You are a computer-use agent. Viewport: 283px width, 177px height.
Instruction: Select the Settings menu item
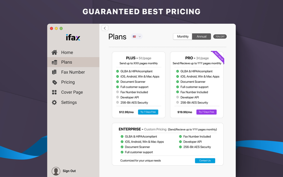tap(69, 103)
